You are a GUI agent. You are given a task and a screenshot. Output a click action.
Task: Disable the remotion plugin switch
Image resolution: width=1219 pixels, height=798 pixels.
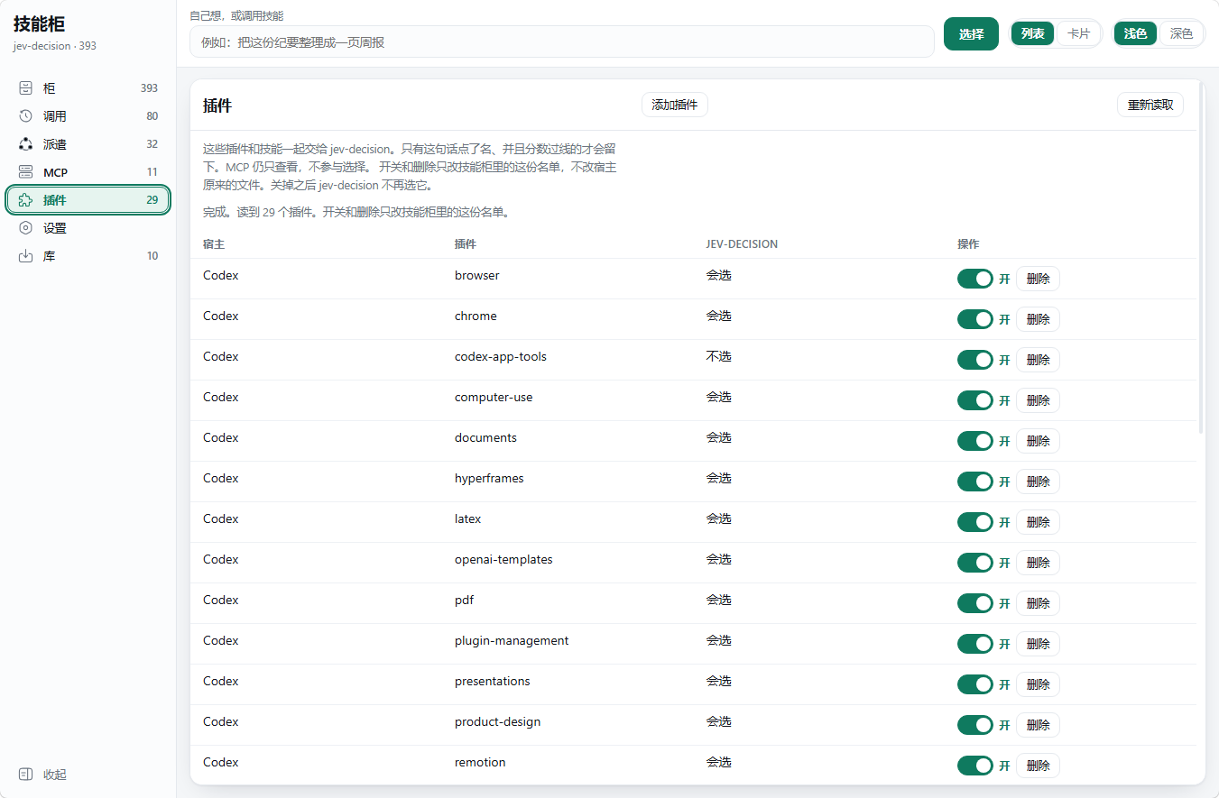pos(975,766)
